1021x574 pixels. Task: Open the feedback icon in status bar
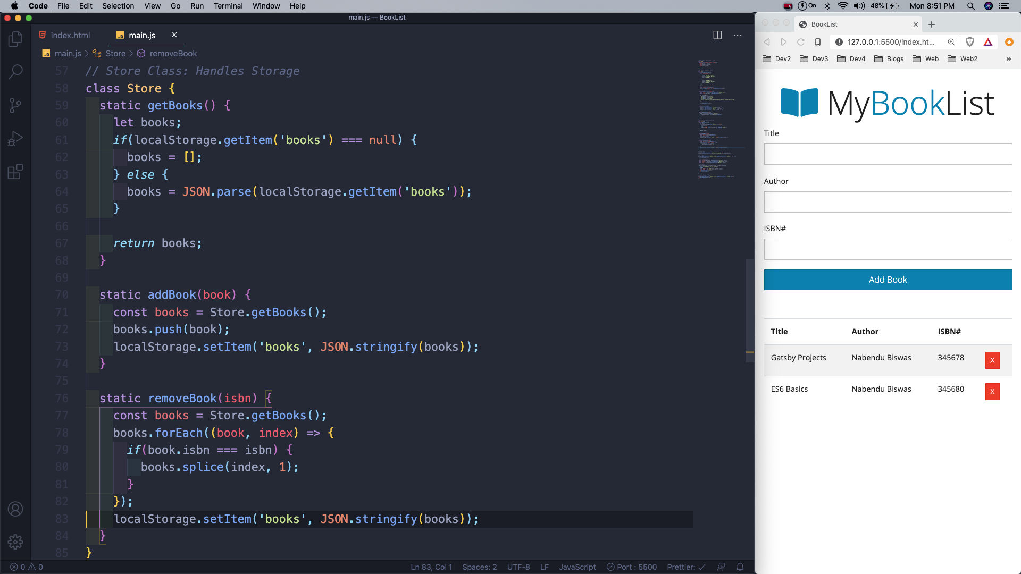pos(721,567)
